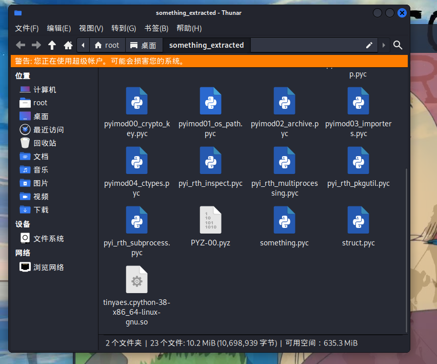437x364 pixels.
Task: Click the 桌面 path breadcrumb button
Action: tap(144, 45)
